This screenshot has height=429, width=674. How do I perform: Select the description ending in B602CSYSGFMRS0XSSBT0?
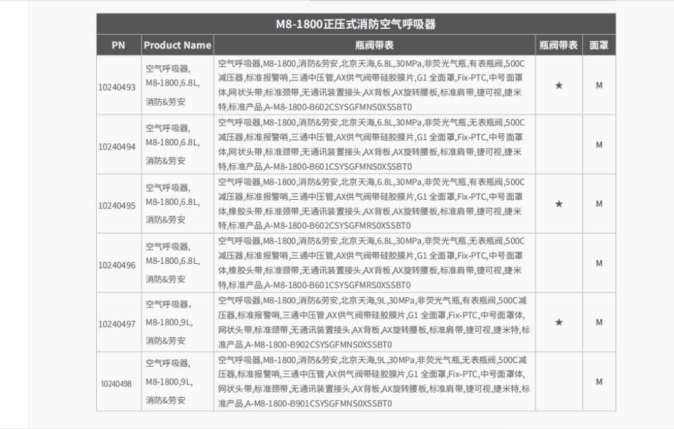click(x=373, y=204)
